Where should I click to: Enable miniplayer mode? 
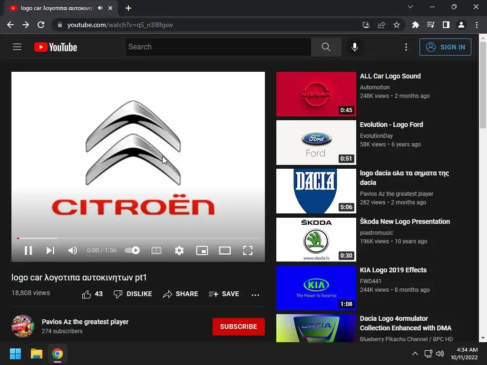click(x=202, y=250)
